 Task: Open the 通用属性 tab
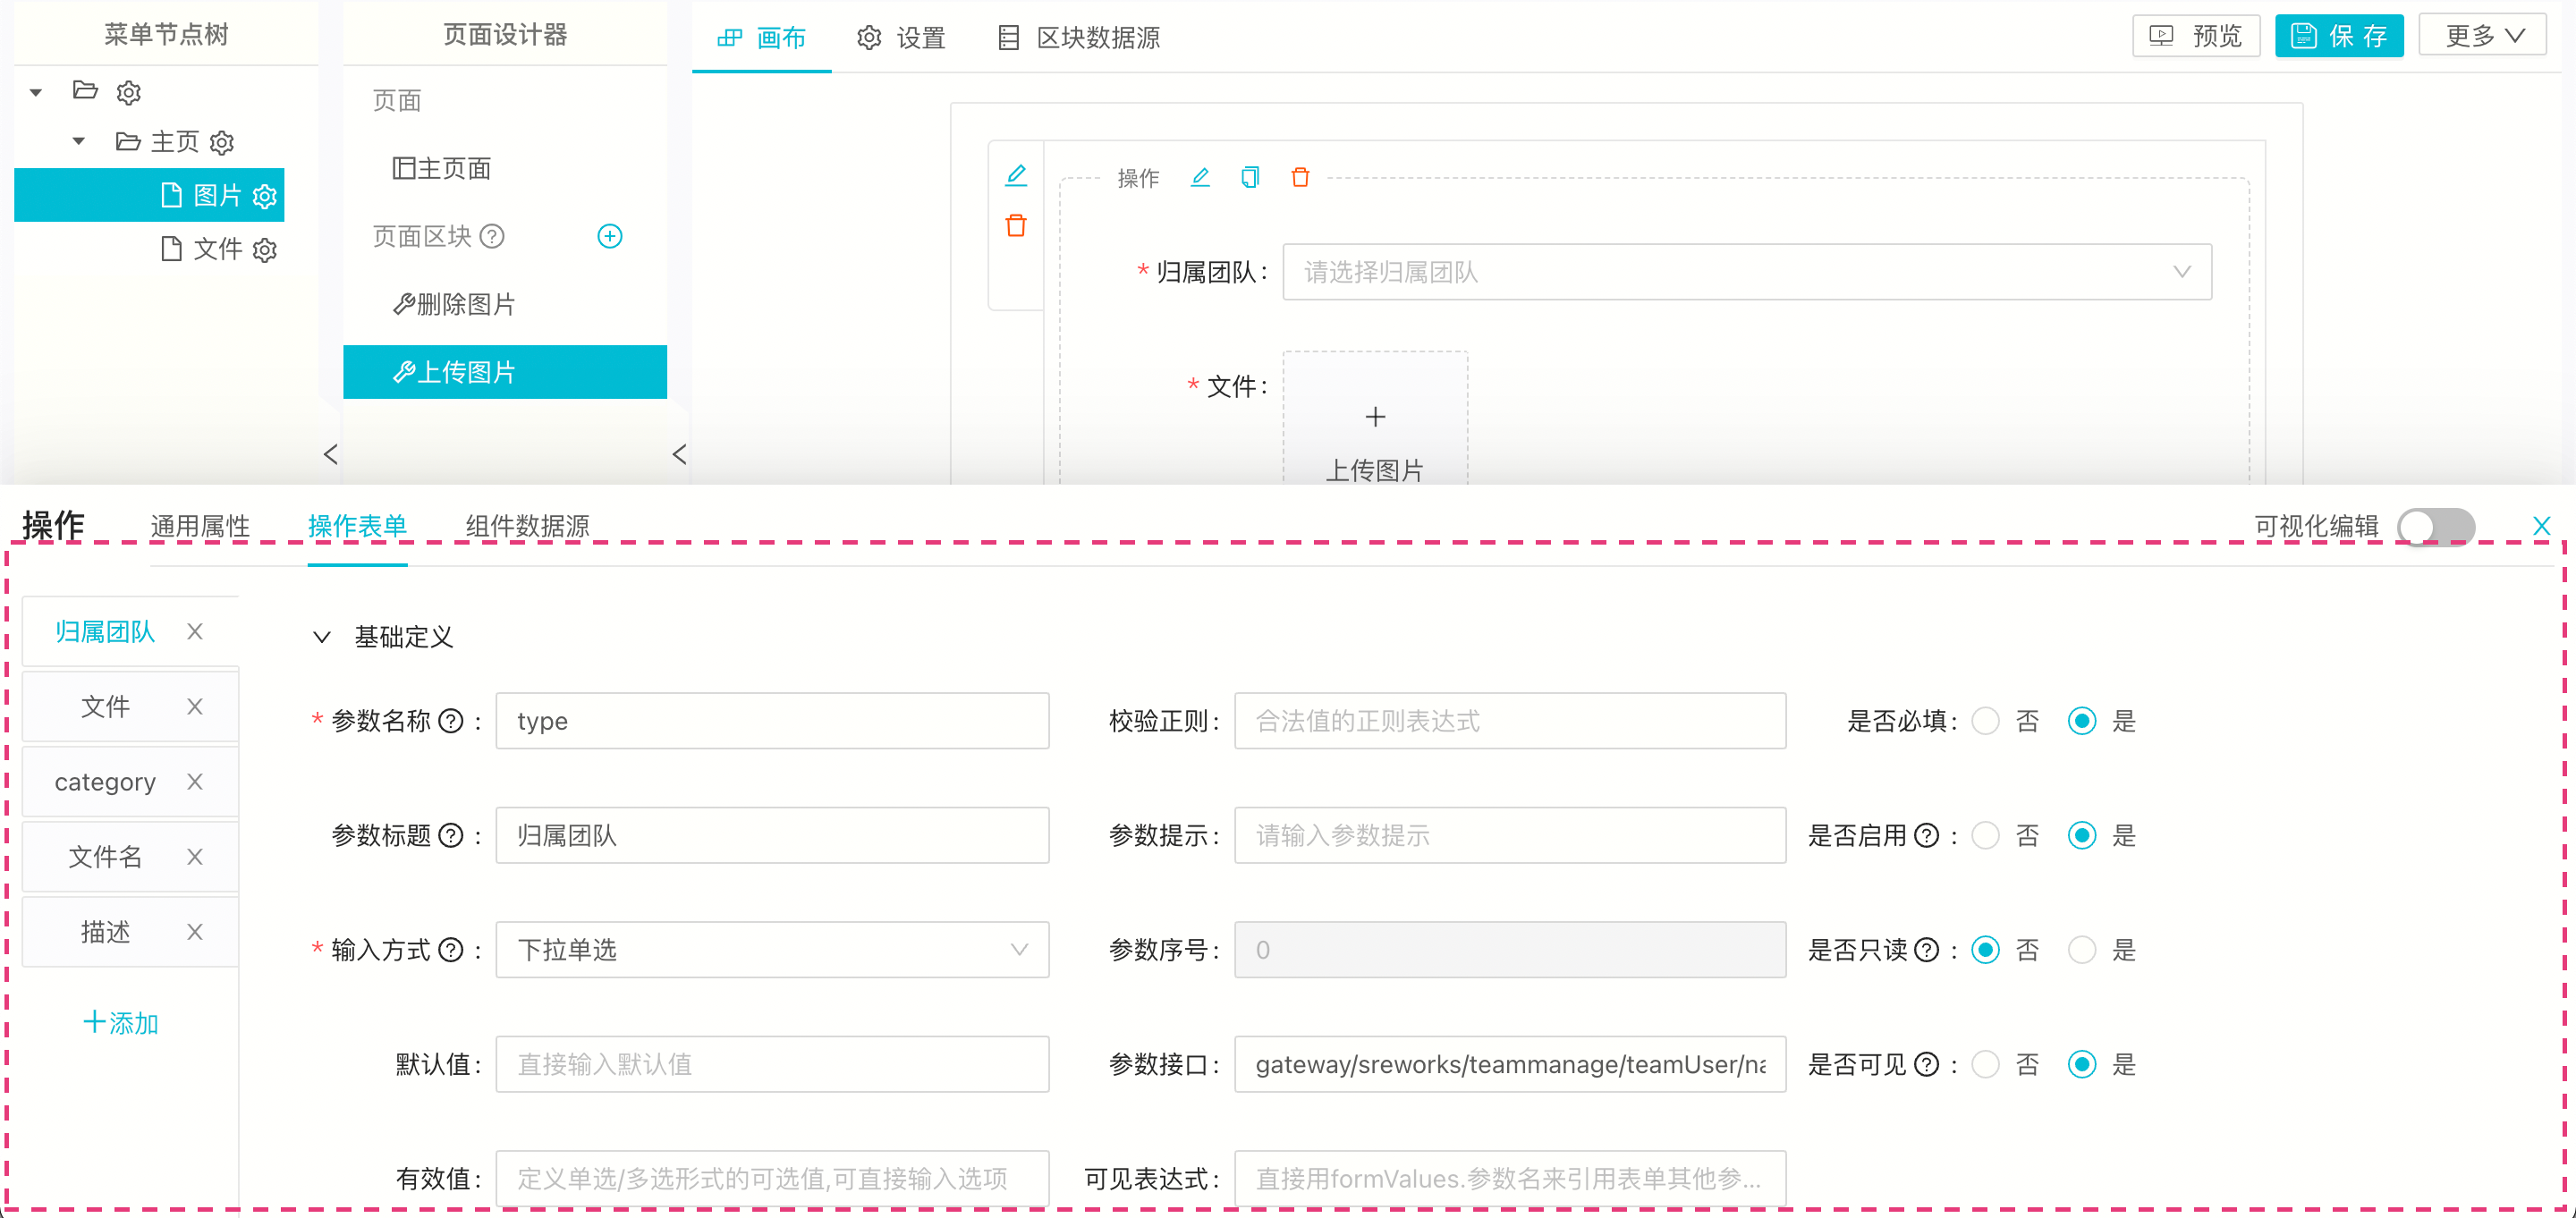pyautogui.click(x=200, y=526)
